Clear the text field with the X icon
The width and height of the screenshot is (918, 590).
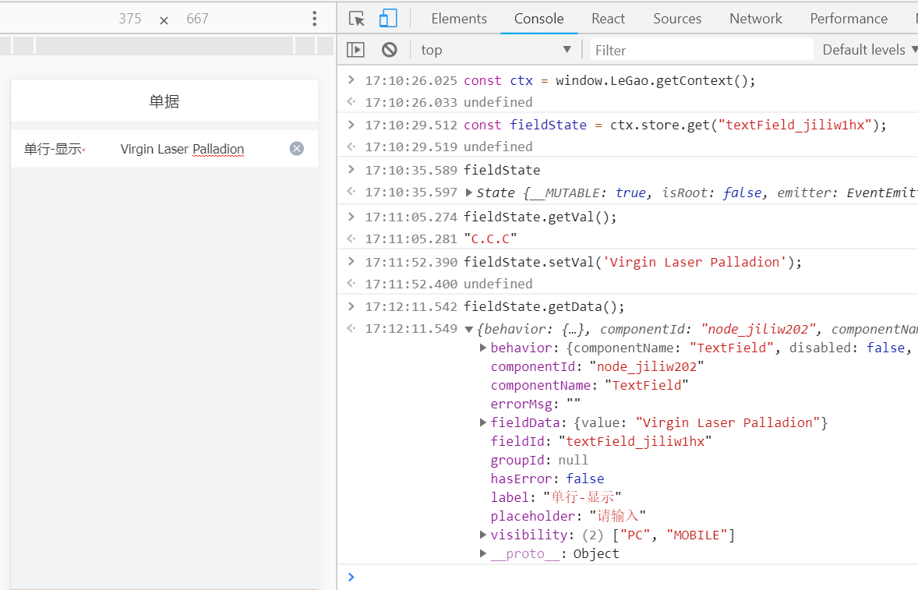pyautogui.click(x=297, y=149)
